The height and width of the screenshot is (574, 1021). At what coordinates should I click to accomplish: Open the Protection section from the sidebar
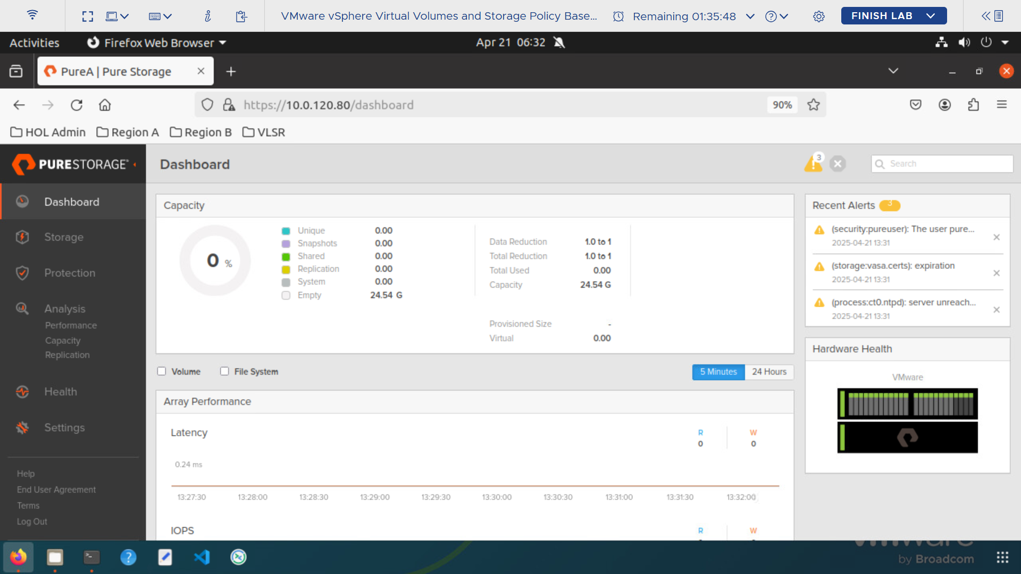69,273
